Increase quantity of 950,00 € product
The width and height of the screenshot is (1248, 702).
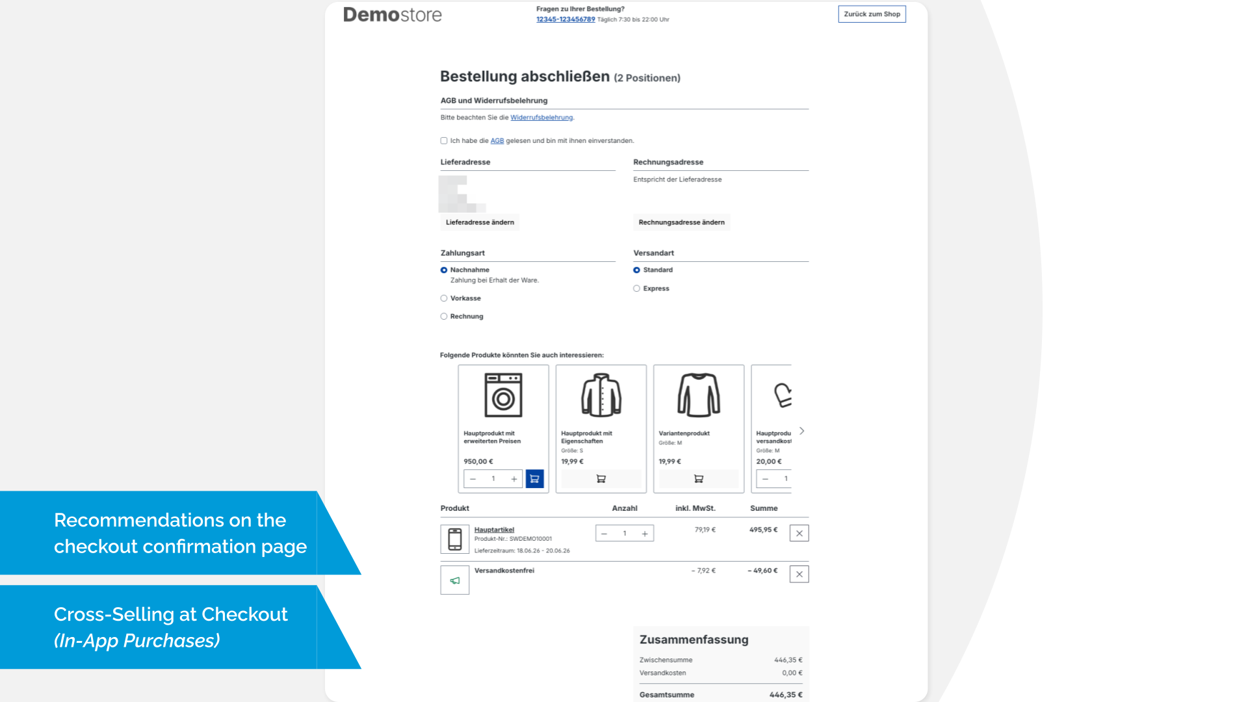tap(513, 479)
